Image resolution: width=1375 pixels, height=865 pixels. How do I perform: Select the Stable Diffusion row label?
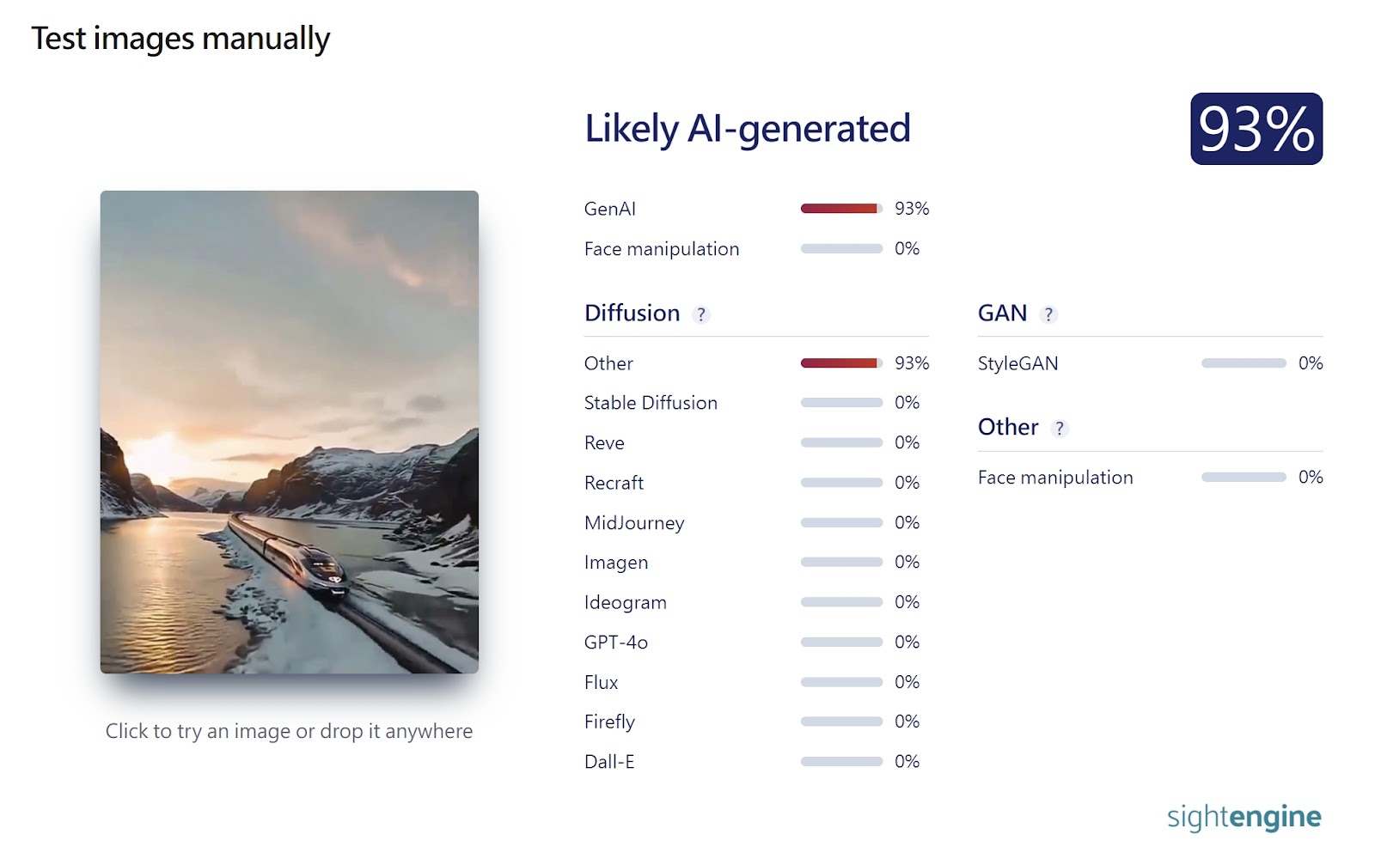[x=651, y=403]
